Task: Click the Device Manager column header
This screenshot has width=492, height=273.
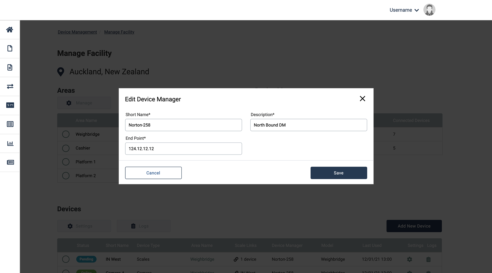Action: (x=287, y=245)
